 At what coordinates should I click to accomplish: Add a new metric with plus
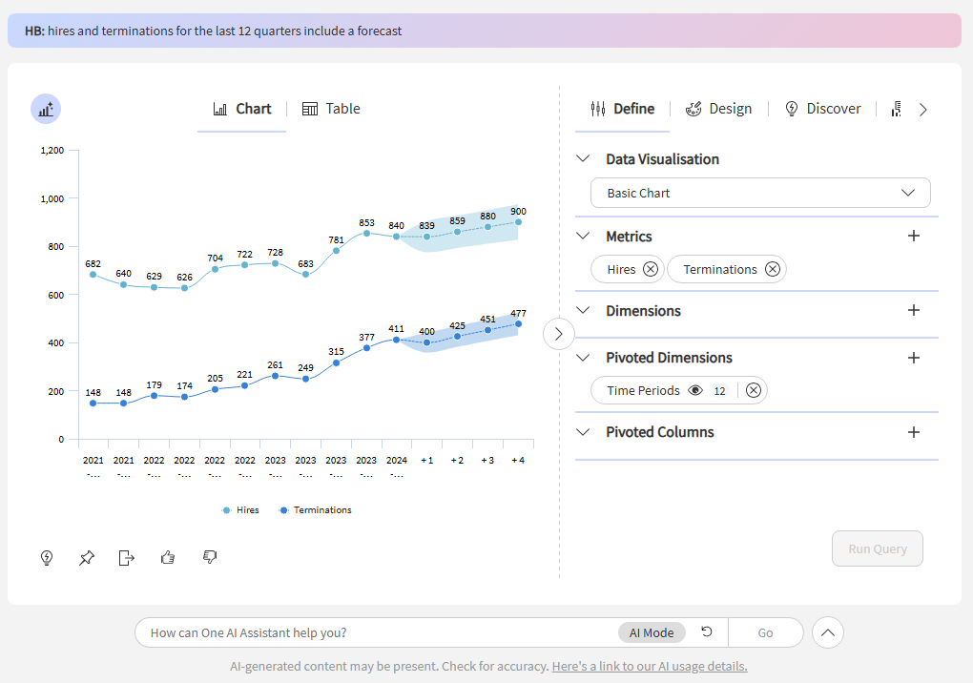[x=913, y=236]
